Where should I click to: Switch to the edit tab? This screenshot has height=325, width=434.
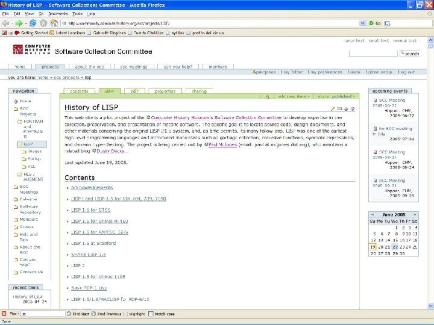pos(134,91)
